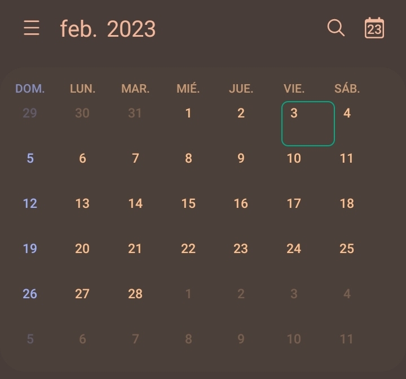The height and width of the screenshot is (379, 406).
Task: Pick Wednesday, February 1
Action: [188, 113]
